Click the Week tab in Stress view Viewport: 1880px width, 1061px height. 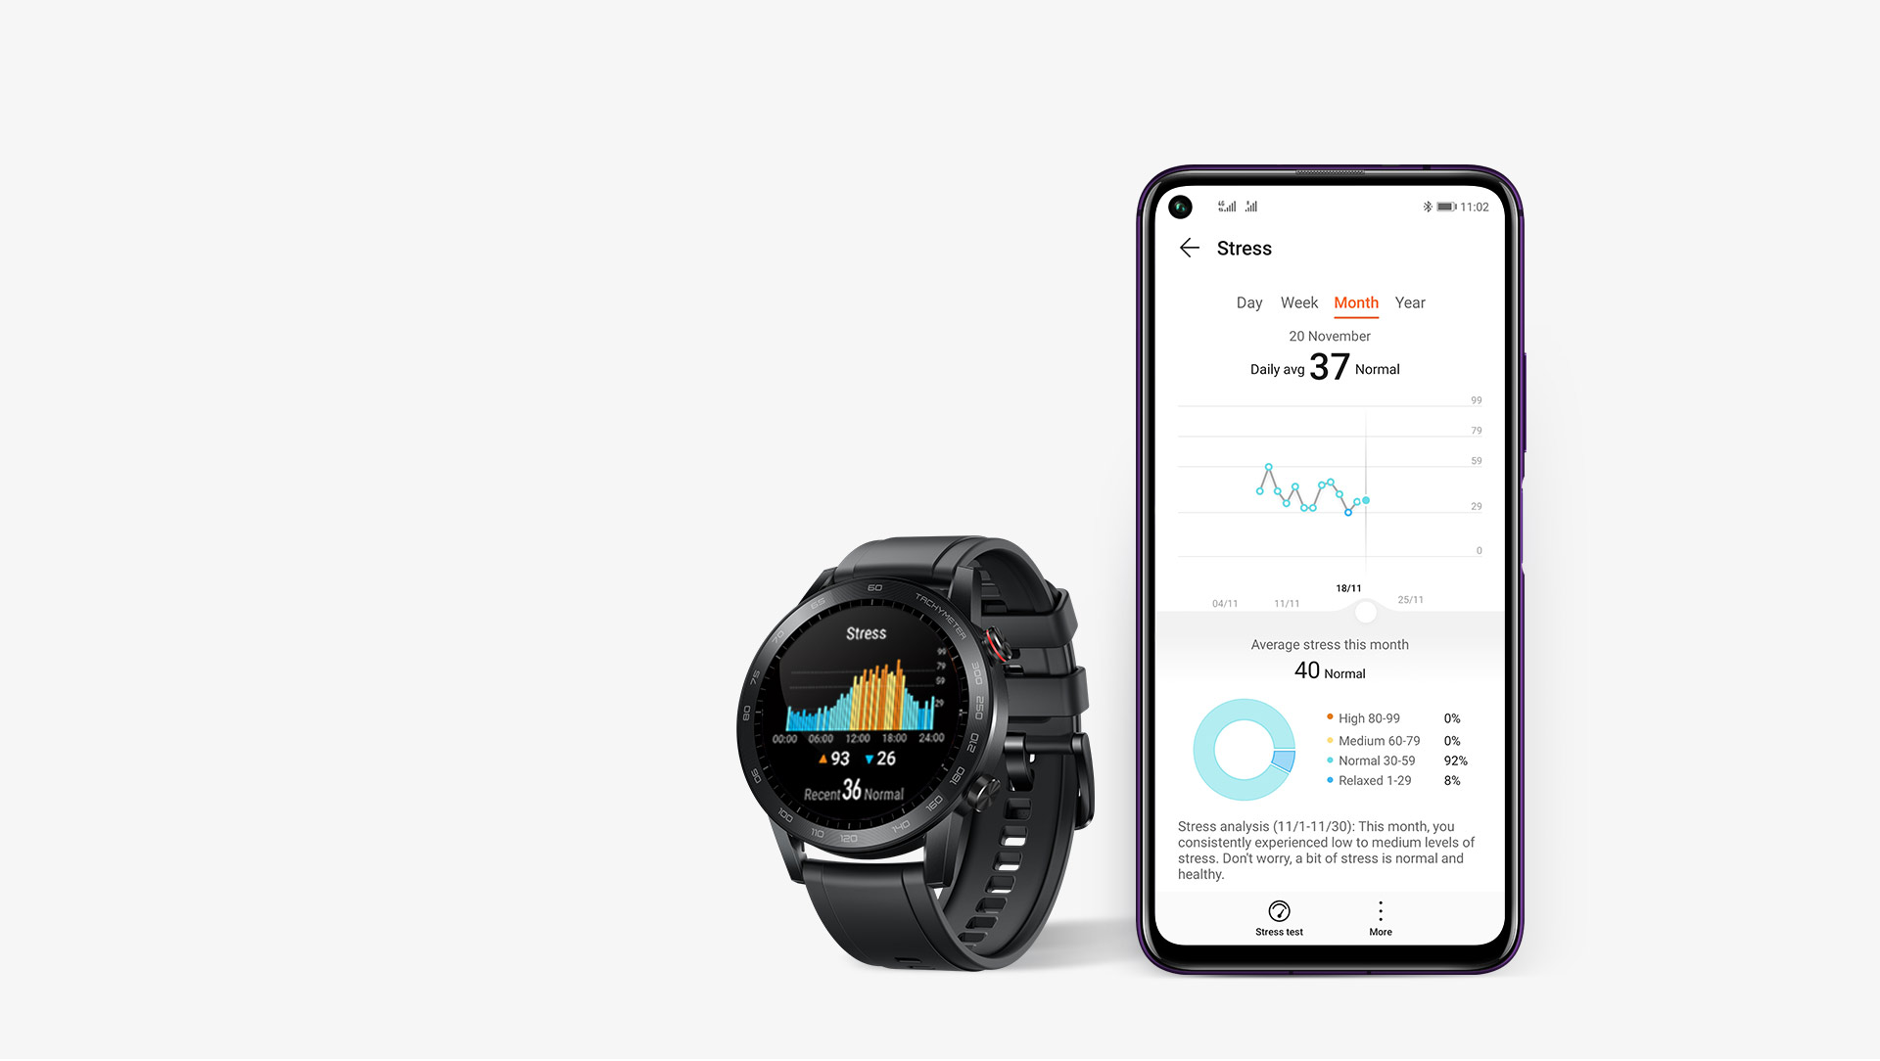[1296, 302]
